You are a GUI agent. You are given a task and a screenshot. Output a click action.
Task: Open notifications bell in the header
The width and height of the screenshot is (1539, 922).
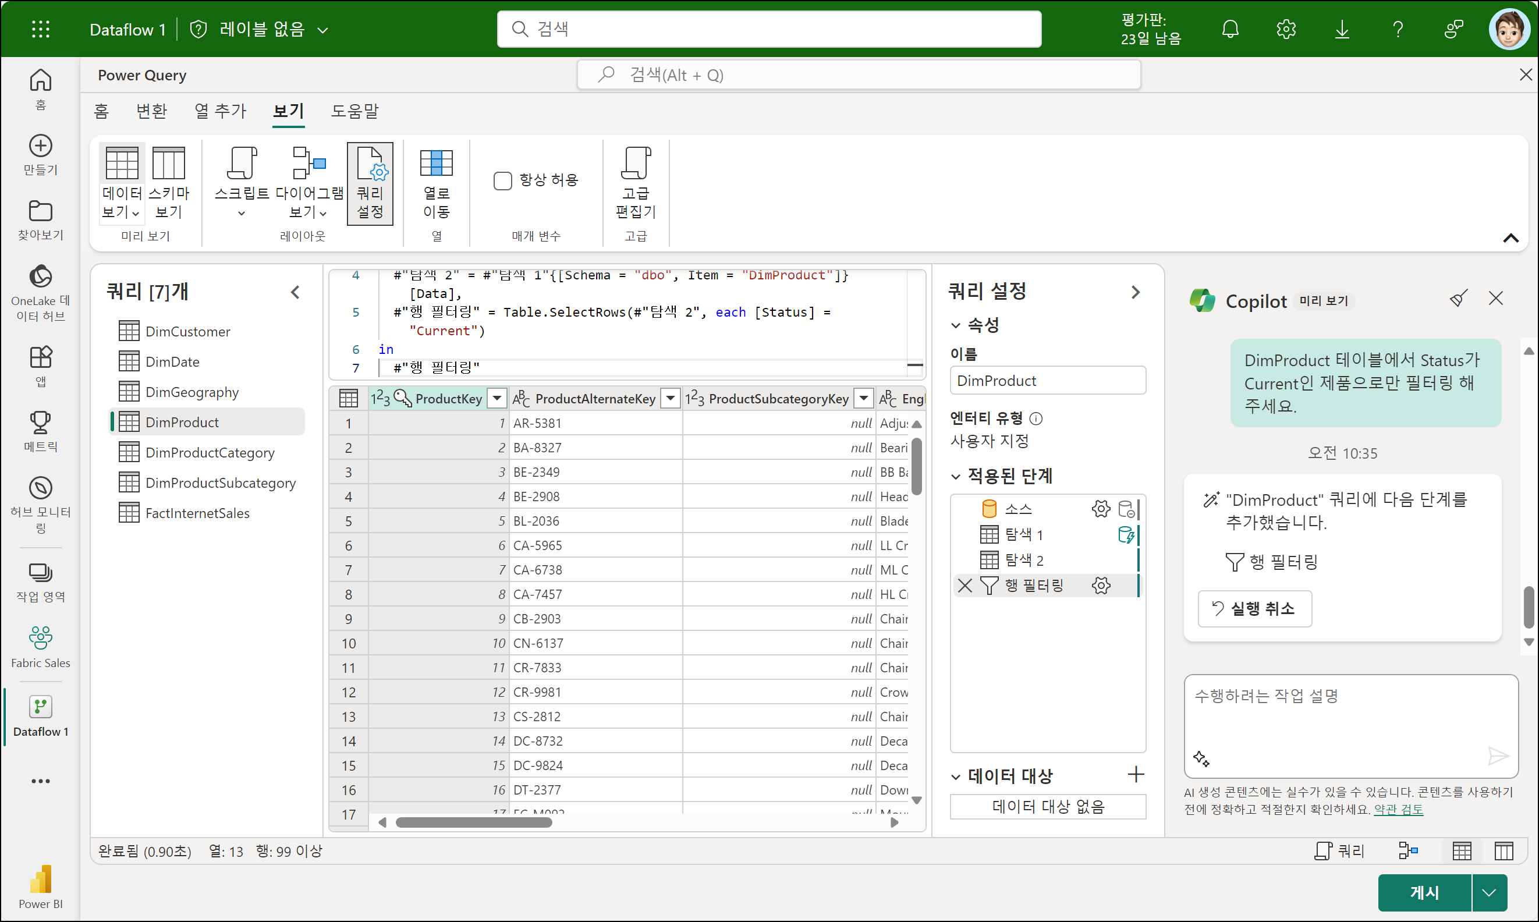click(1229, 29)
